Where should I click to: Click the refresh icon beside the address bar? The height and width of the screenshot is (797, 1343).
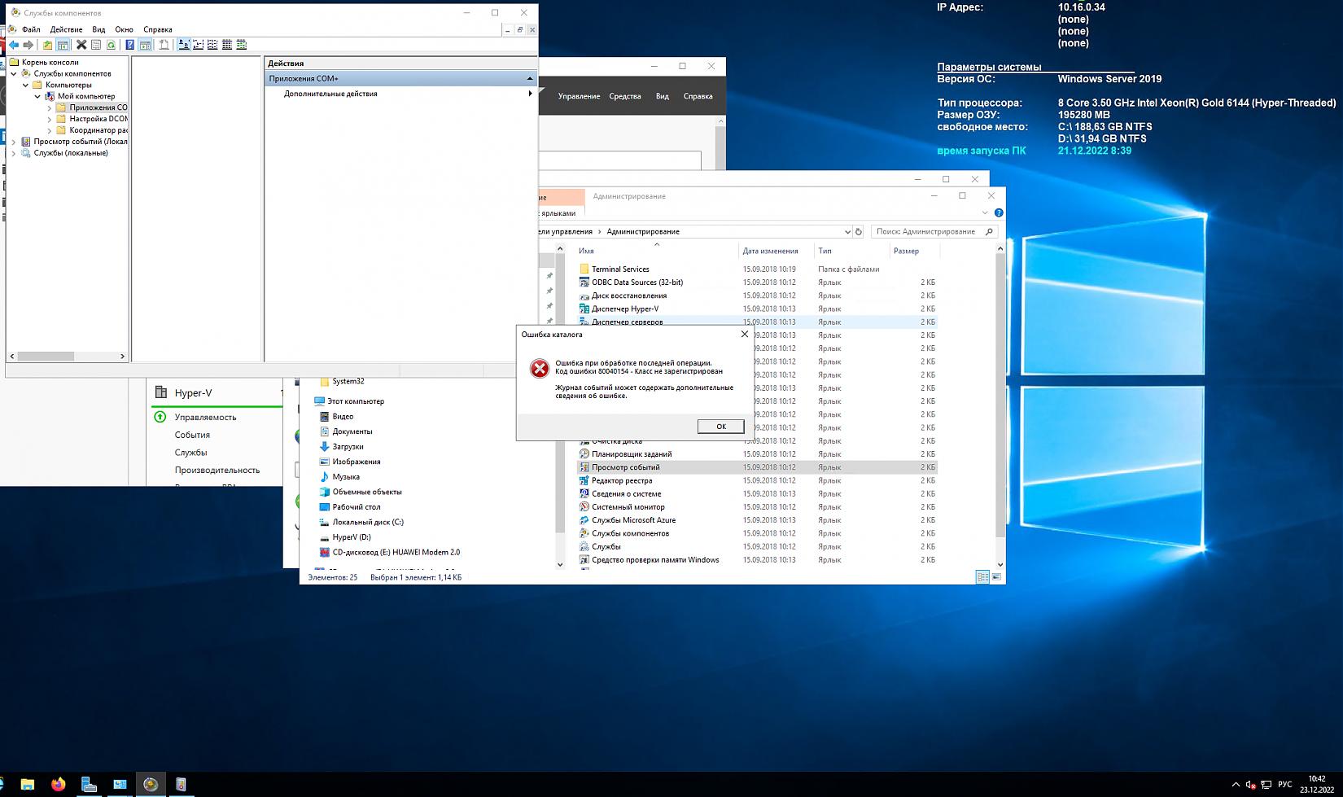pyautogui.click(x=858, y=231)
